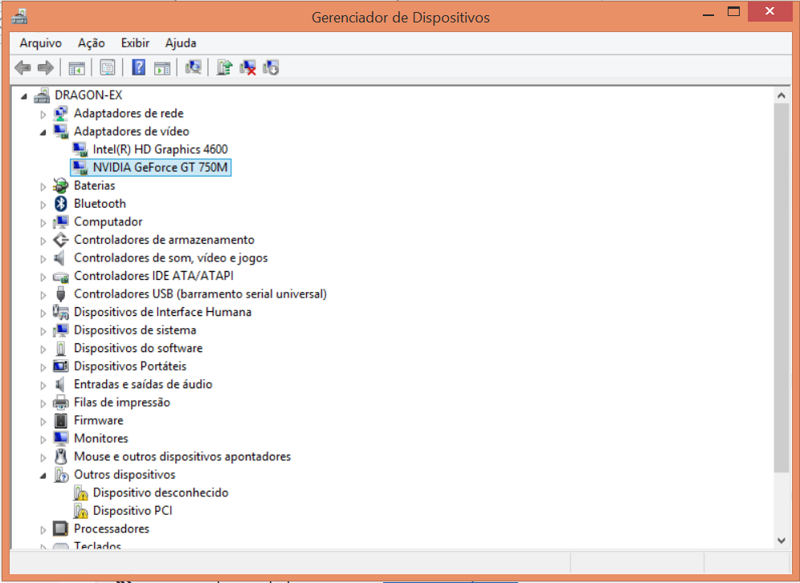Select Controladores USB (barramento serial universal) text
This screenshot has height=583, width=800.
200,294
